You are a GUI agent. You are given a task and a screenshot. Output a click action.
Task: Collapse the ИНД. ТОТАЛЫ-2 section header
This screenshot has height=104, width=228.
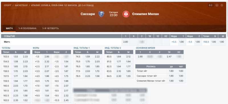coord(113,48)
